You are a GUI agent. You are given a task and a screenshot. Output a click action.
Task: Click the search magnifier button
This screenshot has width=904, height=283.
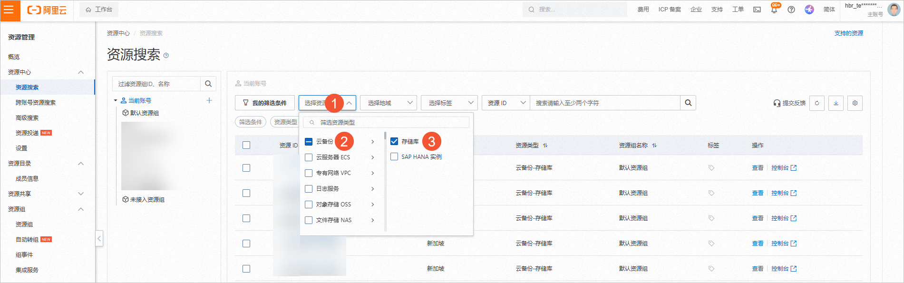(688, 103)
